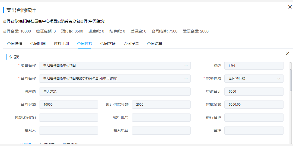This screenshot has width=293, height=146.
Task: Open ellipsis picker in 项目名称 field
Action: pyautogui.click(x=186, y=65)
